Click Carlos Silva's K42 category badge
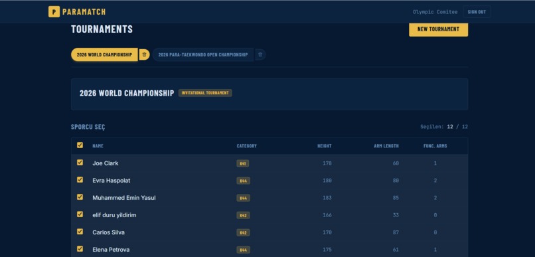Screen dimensions: 535x257 point(244,232)
